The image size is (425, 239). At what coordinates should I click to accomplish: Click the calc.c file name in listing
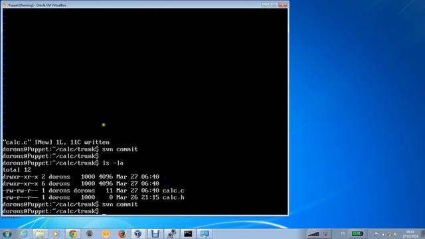(173, 191)
